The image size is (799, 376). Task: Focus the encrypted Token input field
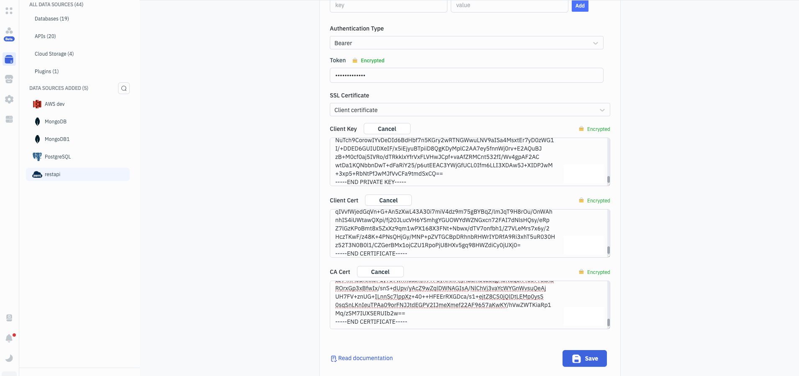466,75
